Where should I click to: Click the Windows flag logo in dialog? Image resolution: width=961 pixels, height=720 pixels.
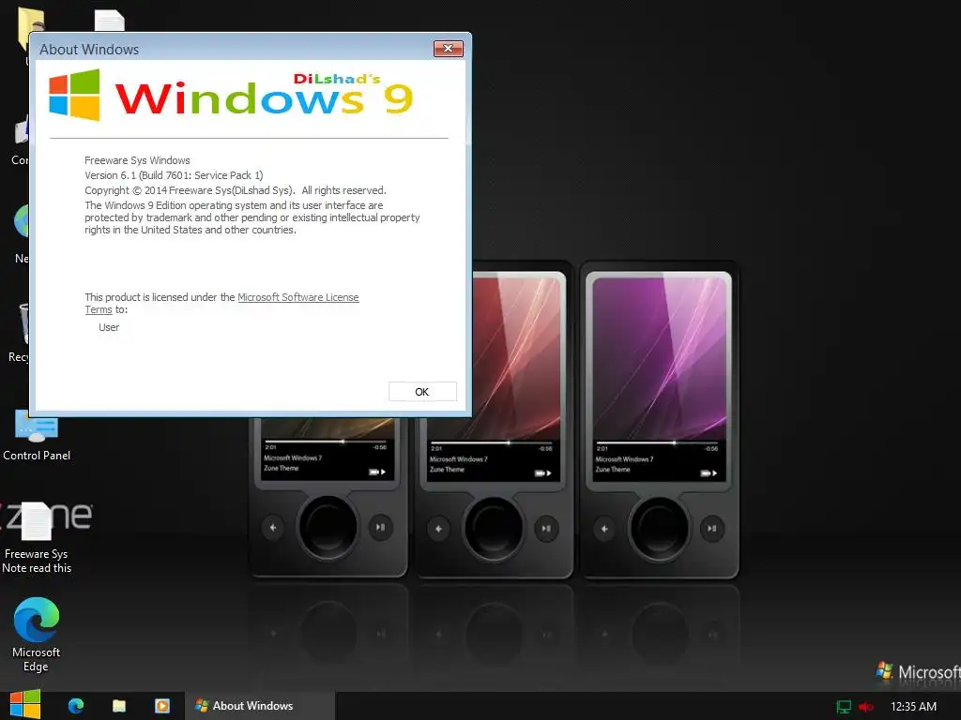click(x=75, y=95)
